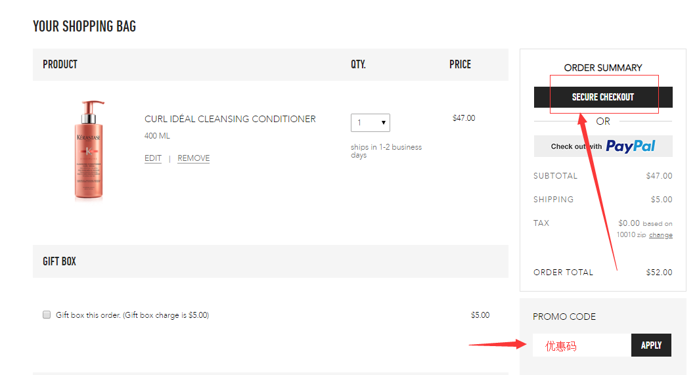The image size is (697, 375).
Task: Enable the gift box checkbox
Action: [x=47, y=315]
